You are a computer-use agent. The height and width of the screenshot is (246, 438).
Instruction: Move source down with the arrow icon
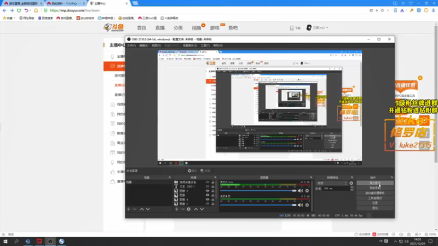(201, 209)
